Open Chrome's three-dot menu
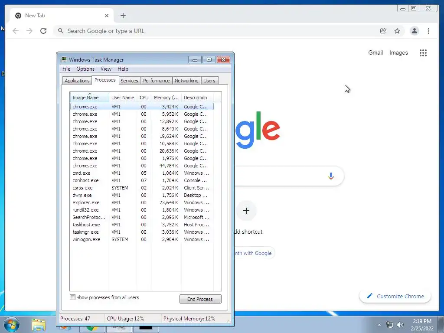The width and height of the screenshot is (444, 333). pyautogui.click(x=428, y=31)
